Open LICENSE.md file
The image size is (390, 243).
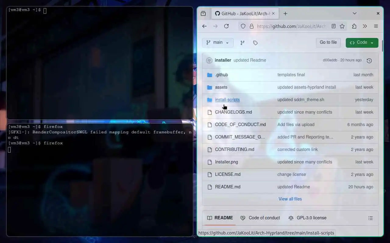(x=228, y=174)
